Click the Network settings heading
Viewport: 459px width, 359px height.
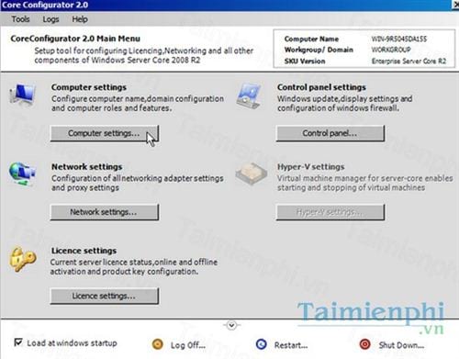[x=86, y=167]
